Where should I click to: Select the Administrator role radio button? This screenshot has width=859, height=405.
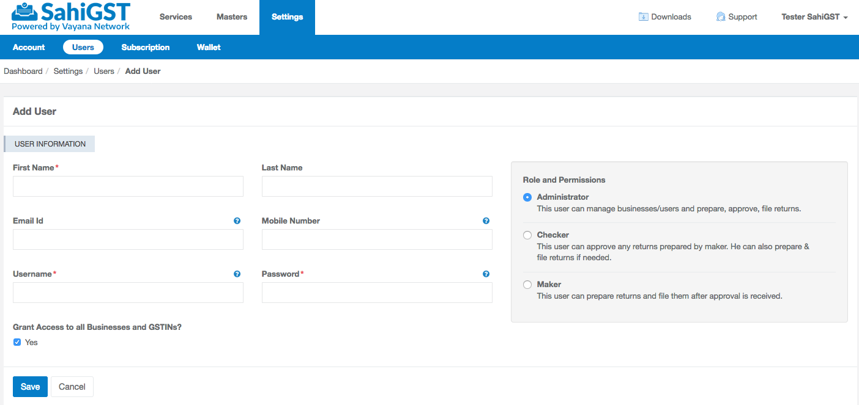click(x=527, y=197)
